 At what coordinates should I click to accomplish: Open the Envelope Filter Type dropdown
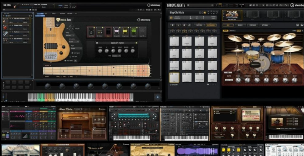pyautogui.click(x=116, y=56)
